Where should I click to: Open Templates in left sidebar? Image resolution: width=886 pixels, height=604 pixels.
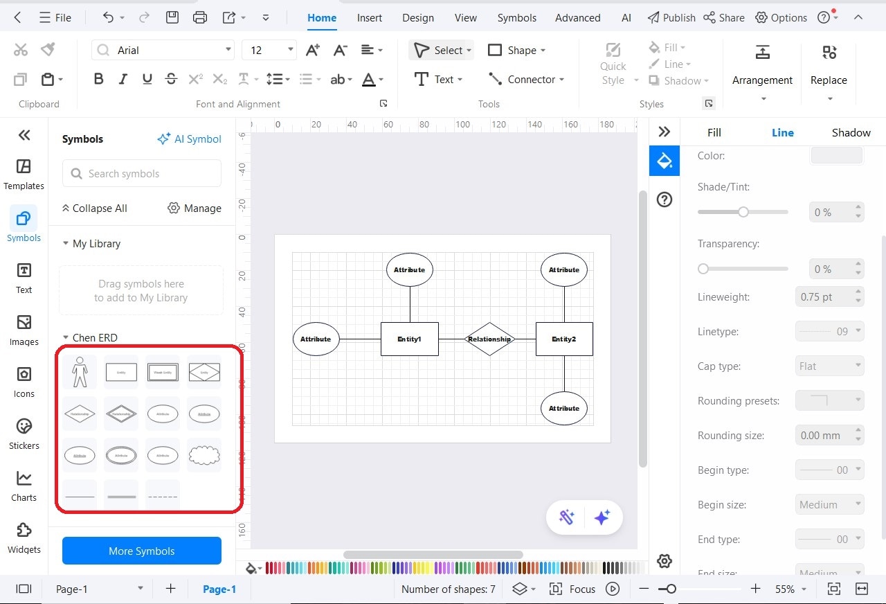[x=24, y=175]
